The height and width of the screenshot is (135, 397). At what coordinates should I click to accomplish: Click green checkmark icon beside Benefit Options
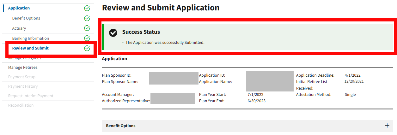point(87,18)
